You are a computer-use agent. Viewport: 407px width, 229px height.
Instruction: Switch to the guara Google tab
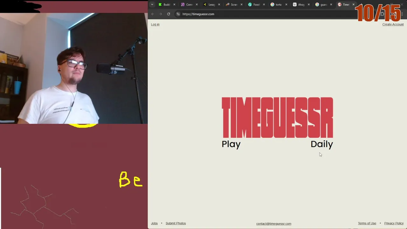[323, 4]
